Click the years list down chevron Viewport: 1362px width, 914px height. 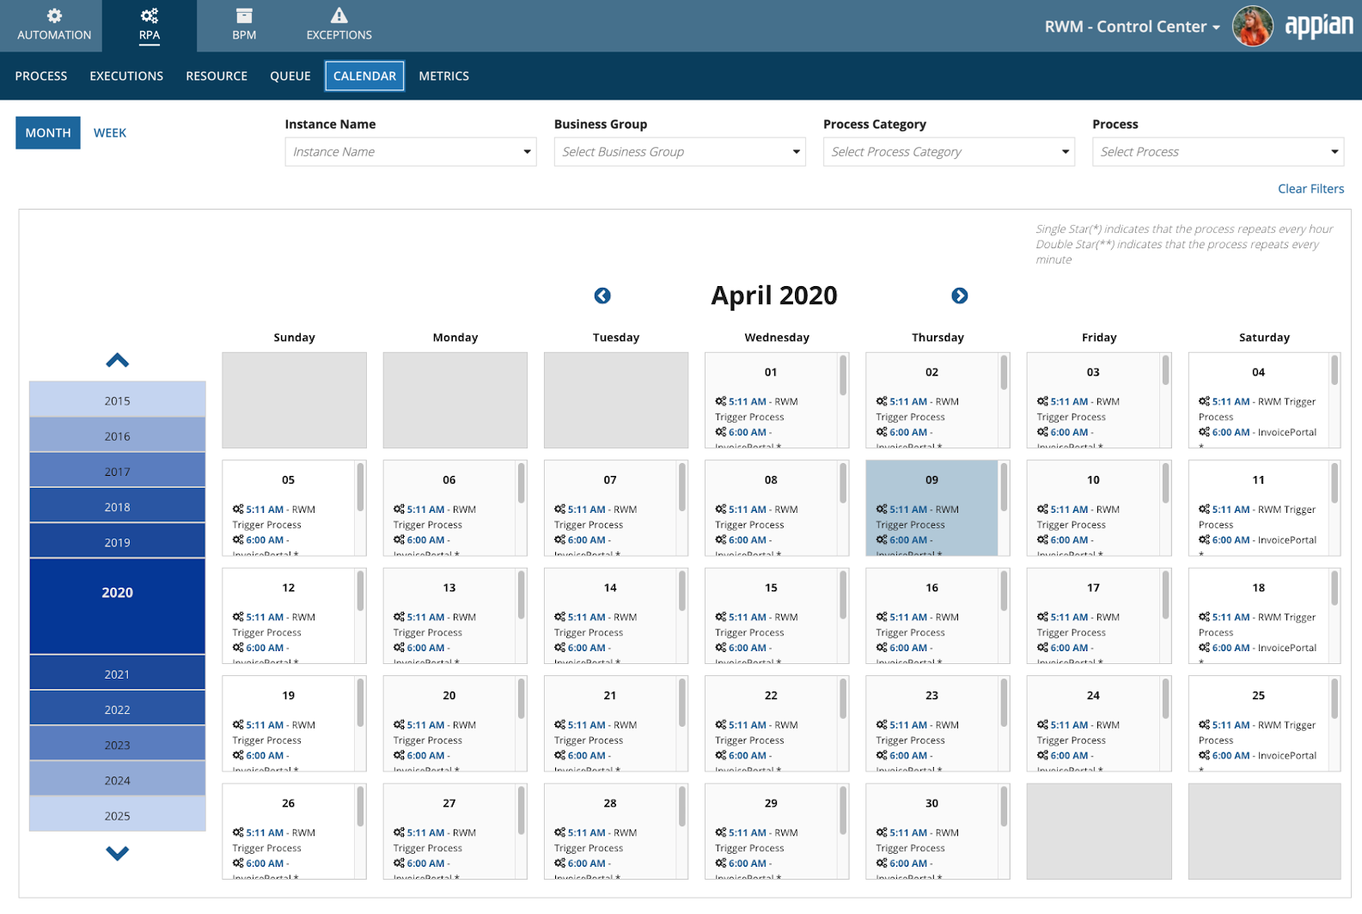coord(117,853)
